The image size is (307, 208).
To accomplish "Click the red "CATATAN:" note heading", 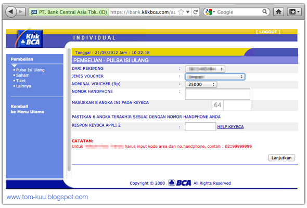I will [x=82, y=141].
